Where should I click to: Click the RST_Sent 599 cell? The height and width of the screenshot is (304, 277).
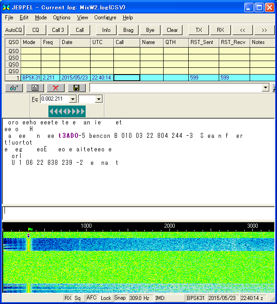203,78
